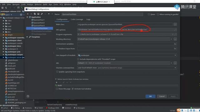
Task: Open the Messages tool window
Action: click(x=79, y=108)
